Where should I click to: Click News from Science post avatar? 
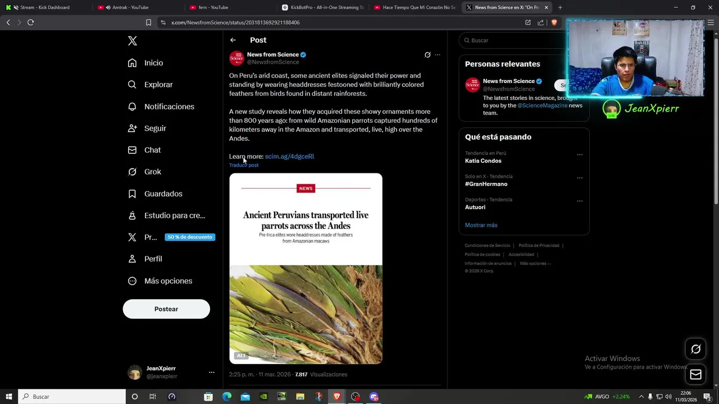(x=236, y=58)
